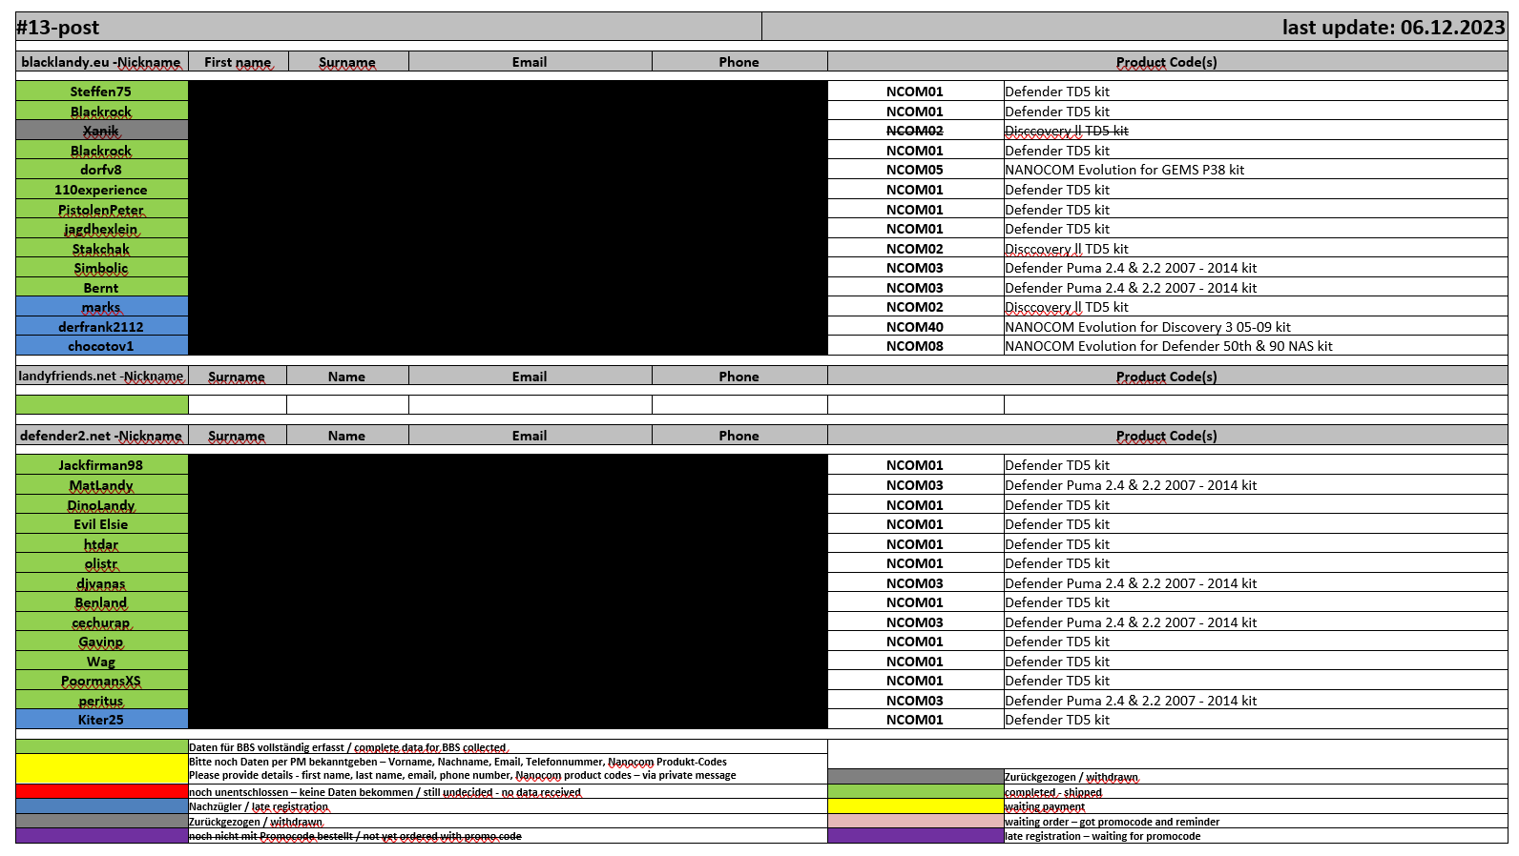The width and height of the screenshot is (1519, 856).
Task: Select the blue 'marks' nickname cell
Action: click(x=102, y=307)
